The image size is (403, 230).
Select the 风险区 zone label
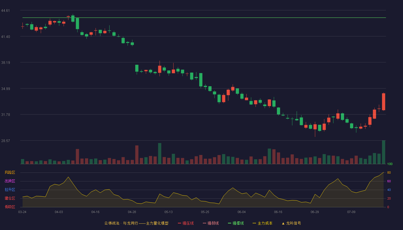click(x=10, y=172)
